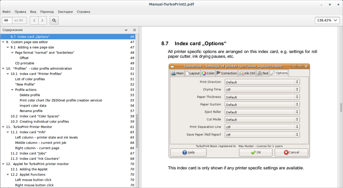Click the page number field showing 46
Screen dimensions: 343x188
pyautogui.click(x=7, y=20)
